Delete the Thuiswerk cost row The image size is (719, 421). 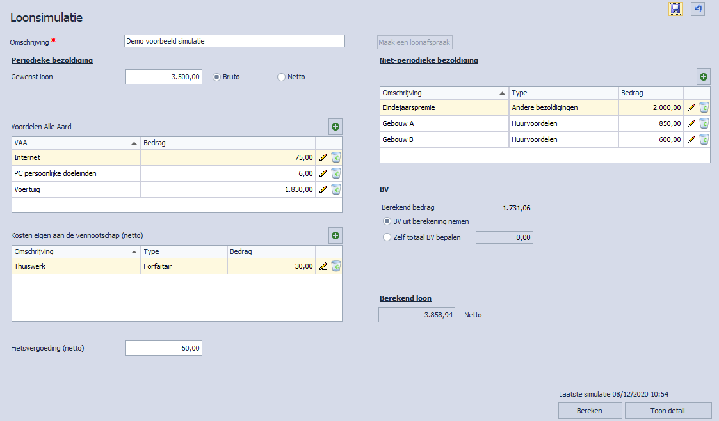pos(336,266)
